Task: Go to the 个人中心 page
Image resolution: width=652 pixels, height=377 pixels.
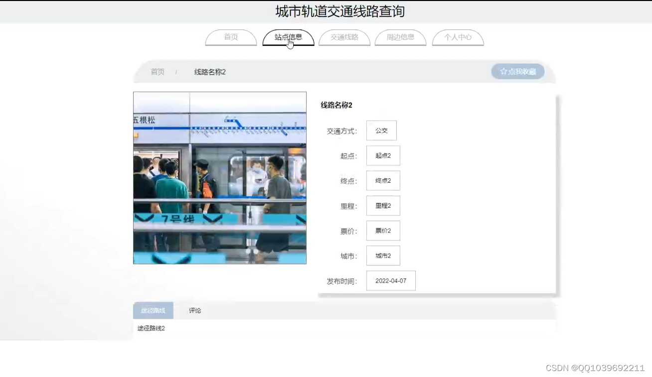Action: point(458,37)
